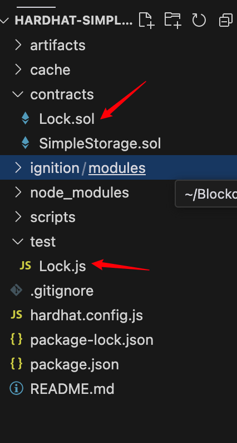Open the Lock.js test file
The height and width of the screenshot is (443, 237).
tap(62, 266)
